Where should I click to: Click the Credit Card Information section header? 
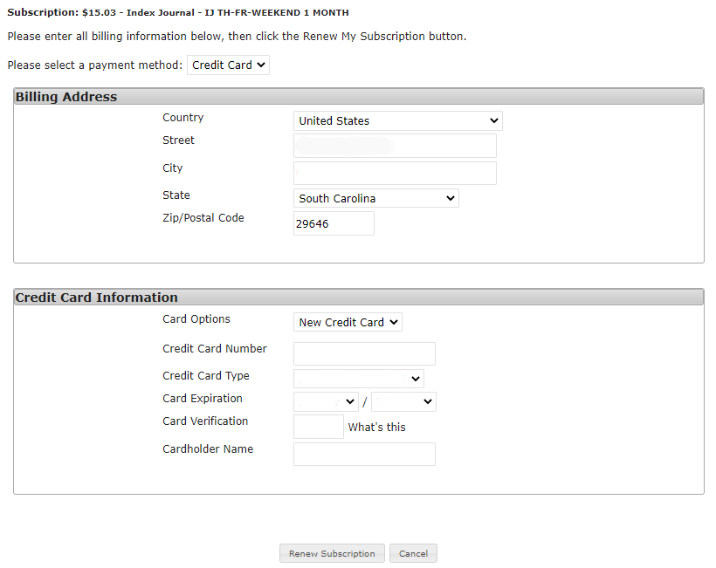point(97,298)
